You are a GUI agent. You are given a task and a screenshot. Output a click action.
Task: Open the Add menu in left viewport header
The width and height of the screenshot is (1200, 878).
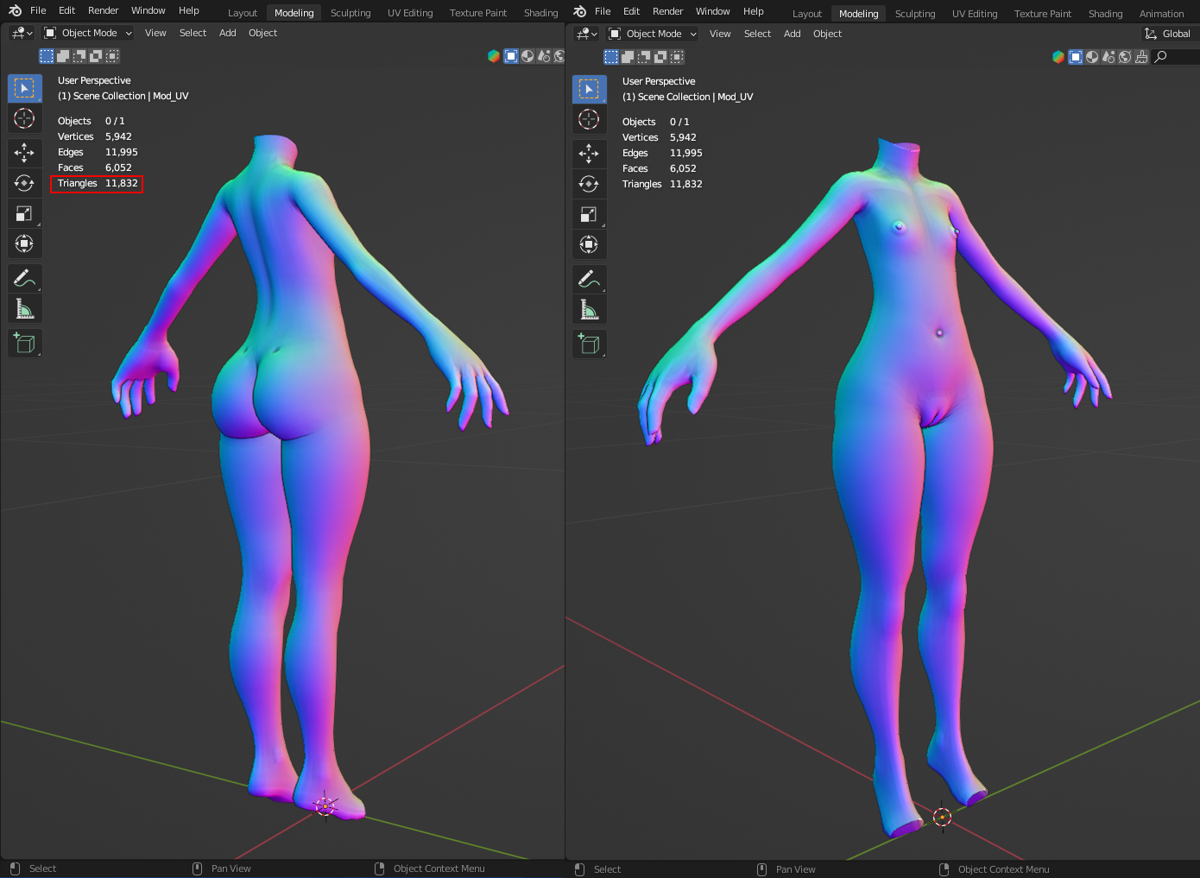pos(227,33)
